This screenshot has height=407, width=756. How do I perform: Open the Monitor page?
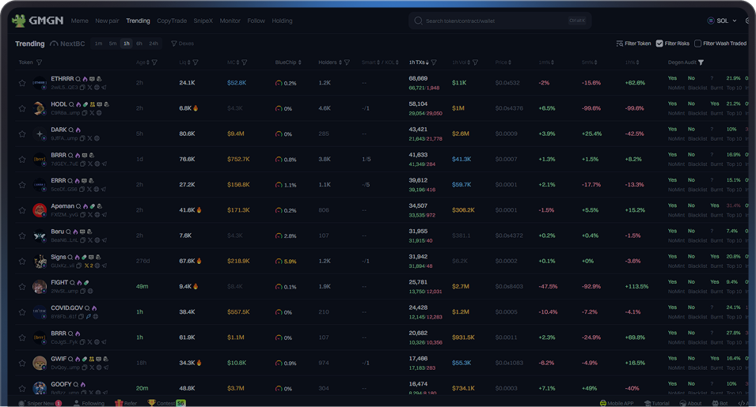point(230,21)
